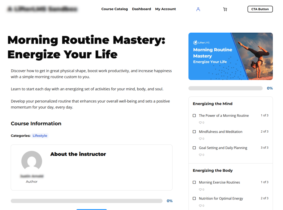283x210 pixels.
Task: Favorite the Goal Setting and Daily Planning lesson
Action: click(x=200, y=155)
